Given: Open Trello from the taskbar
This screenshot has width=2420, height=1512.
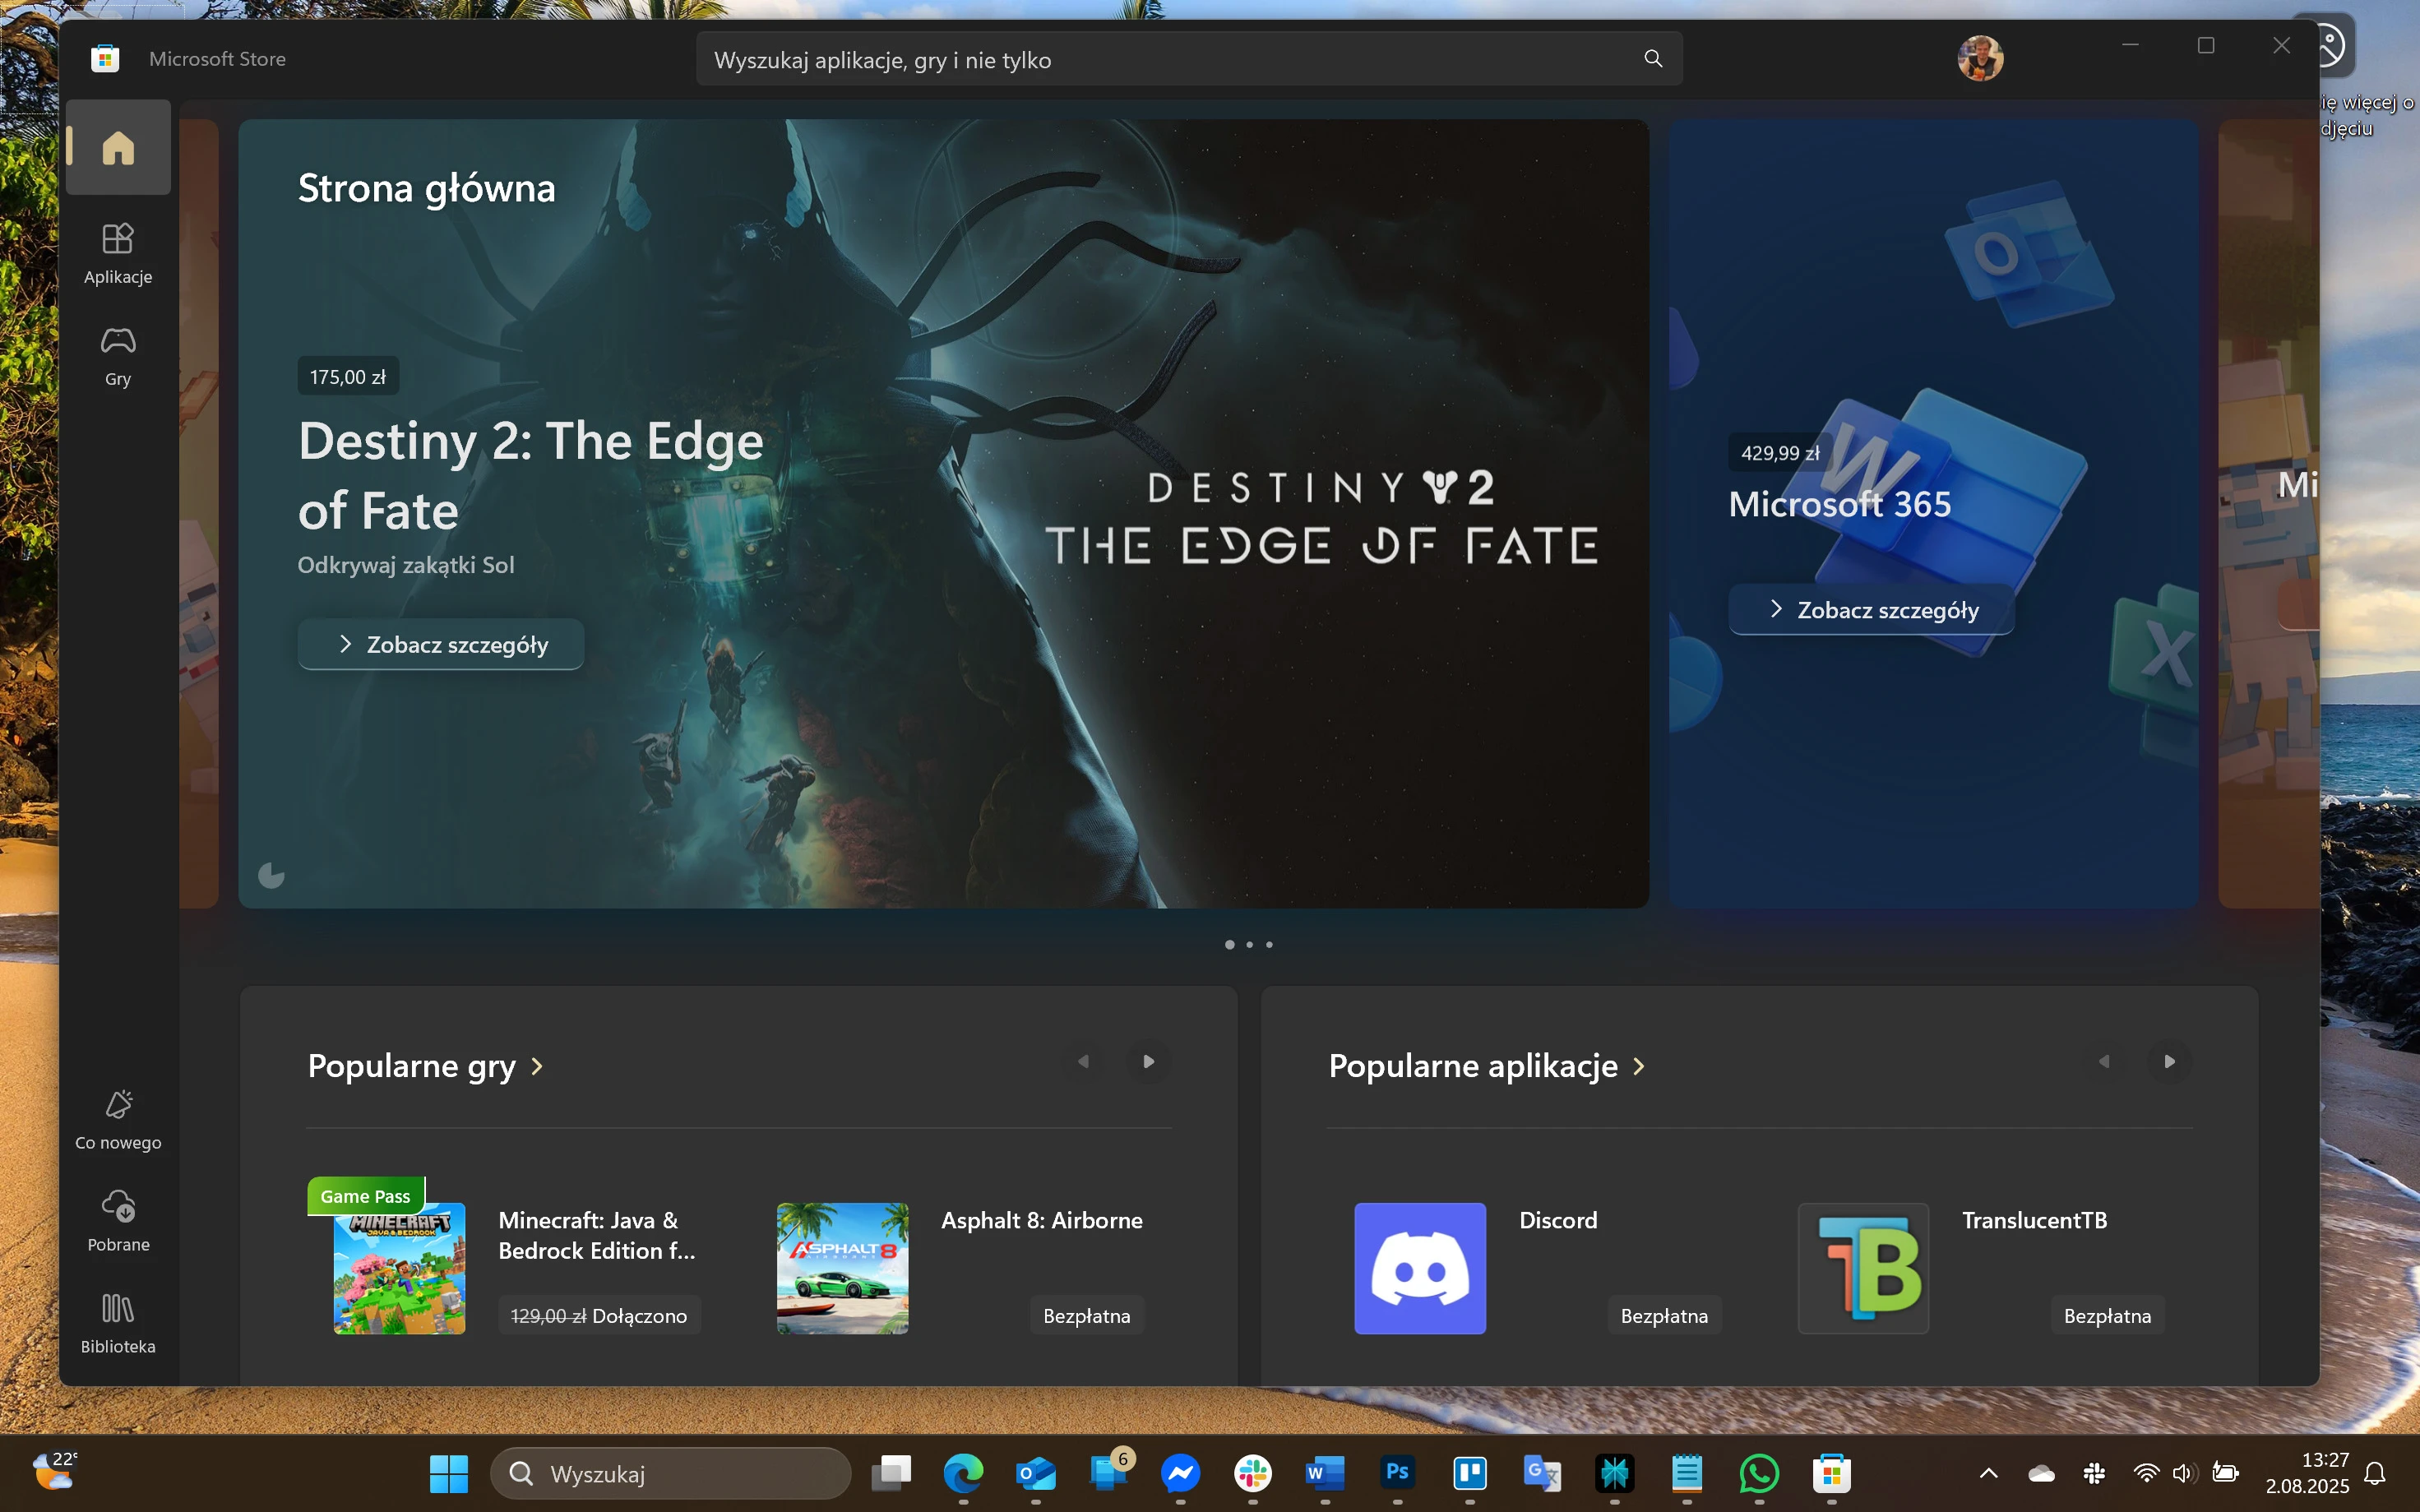Looking at the screenshot, I should click(1470, 1473).
